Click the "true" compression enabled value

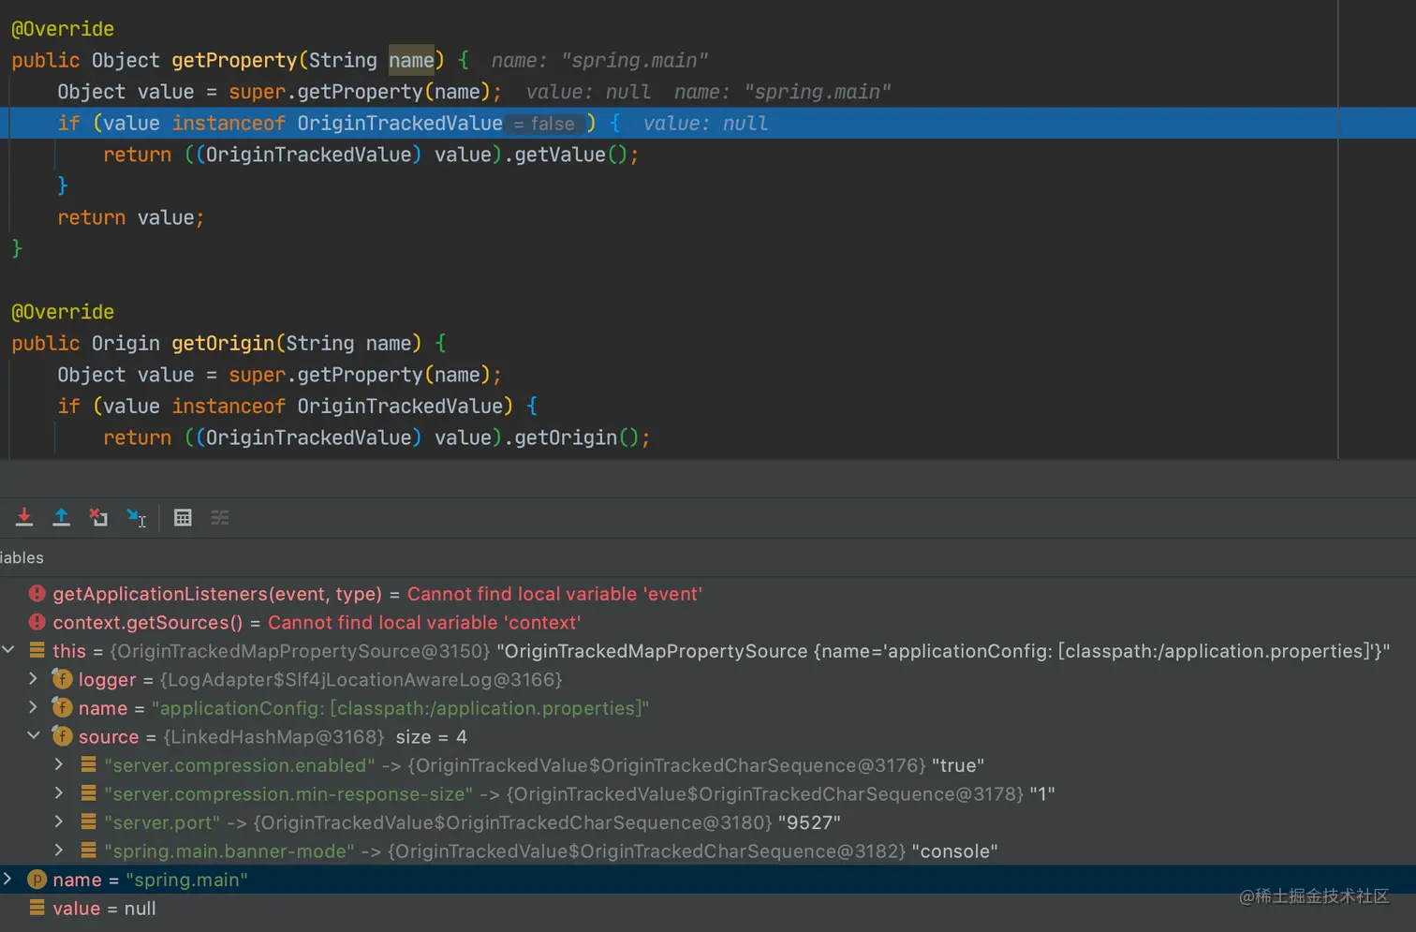pyautogui.click(x=957, y=765)
